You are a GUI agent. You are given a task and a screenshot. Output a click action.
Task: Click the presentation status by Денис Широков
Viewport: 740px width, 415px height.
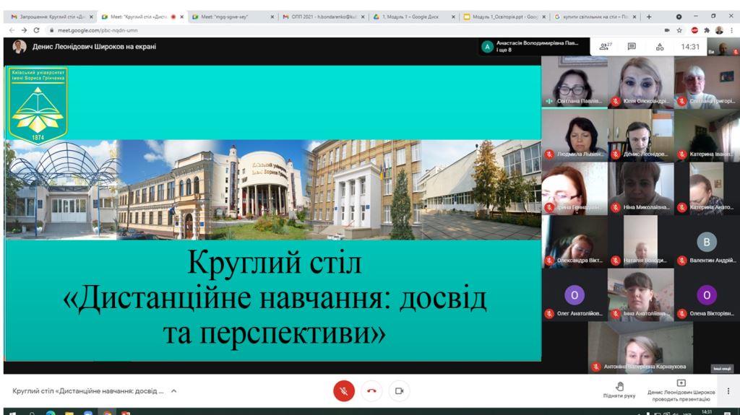[x=681, y=390]
